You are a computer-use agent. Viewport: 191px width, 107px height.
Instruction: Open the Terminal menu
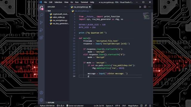pyautogui.click(x=84, y=2)
